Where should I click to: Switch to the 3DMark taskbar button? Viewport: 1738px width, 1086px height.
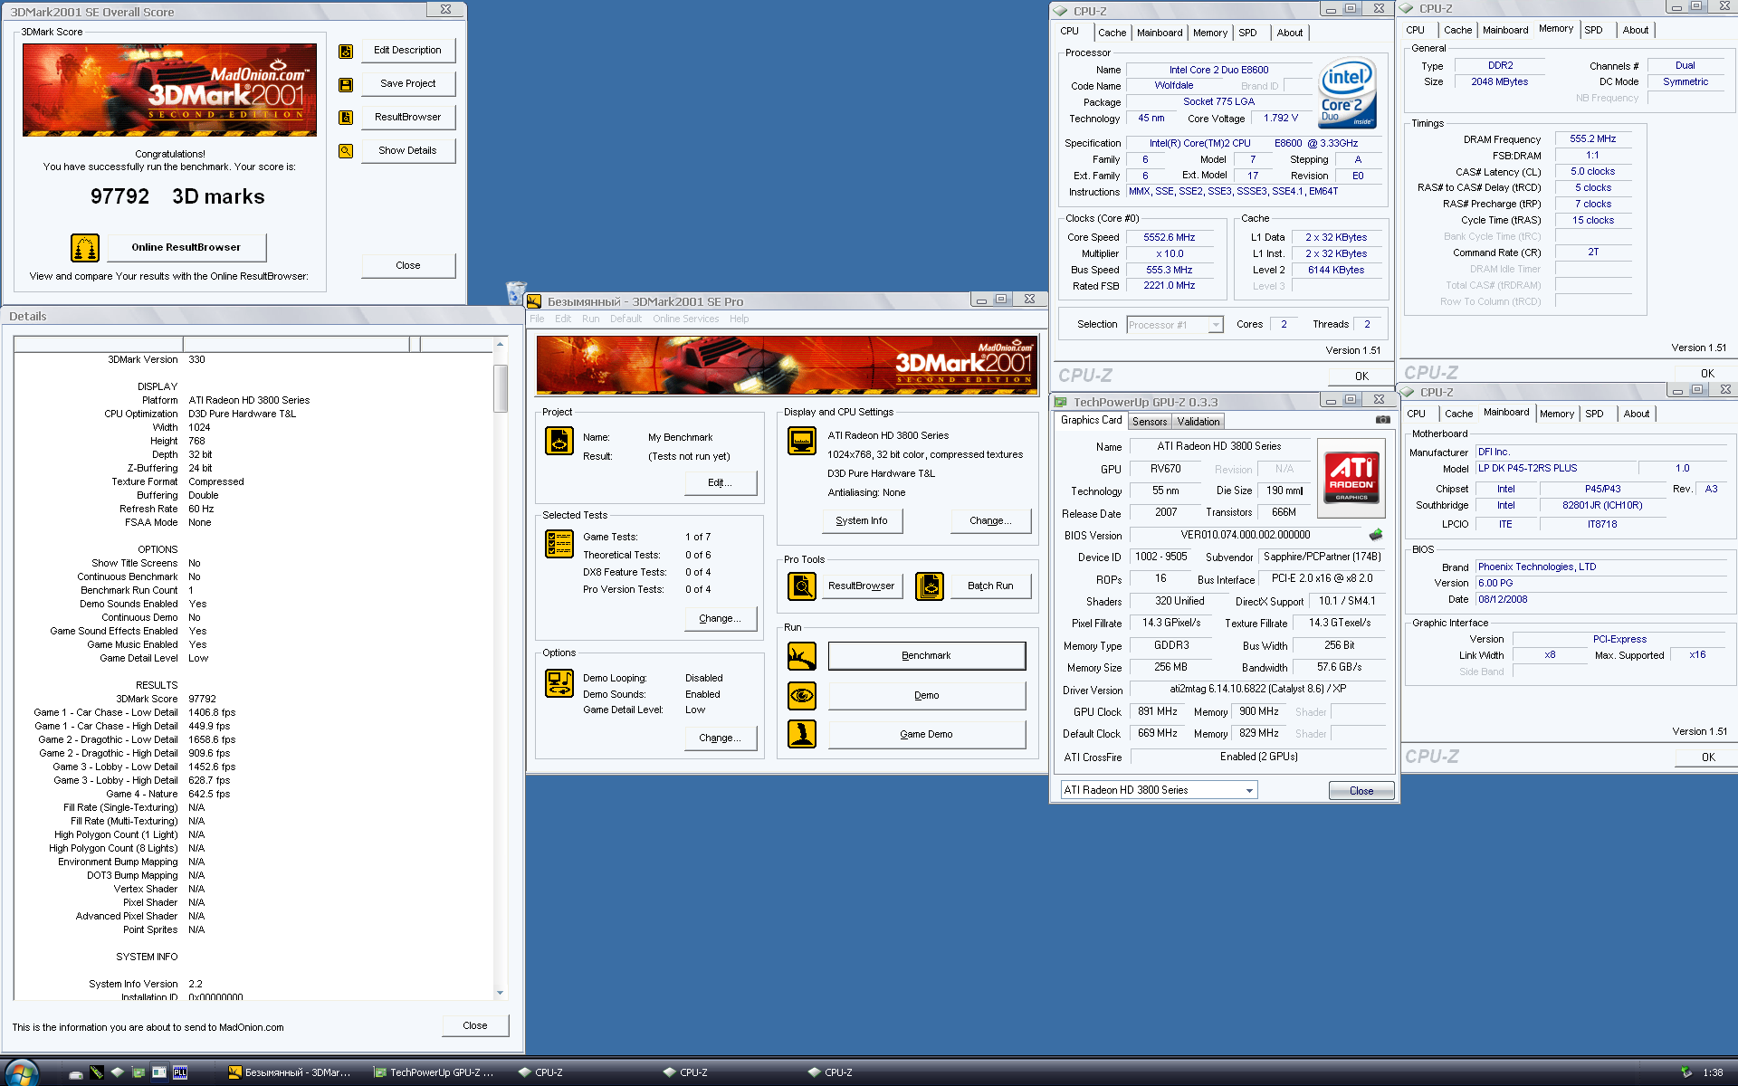(291, 1072)
